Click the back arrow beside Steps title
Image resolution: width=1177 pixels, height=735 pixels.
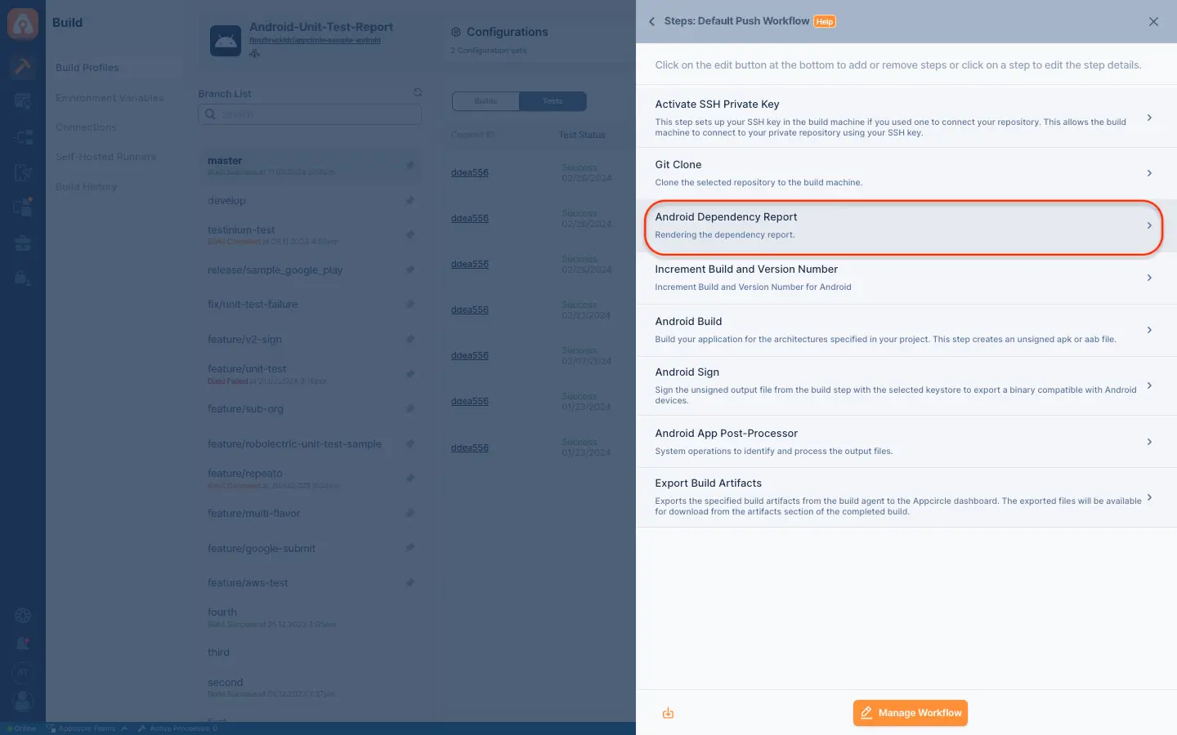pyautogui.click(x=651, y=22)
